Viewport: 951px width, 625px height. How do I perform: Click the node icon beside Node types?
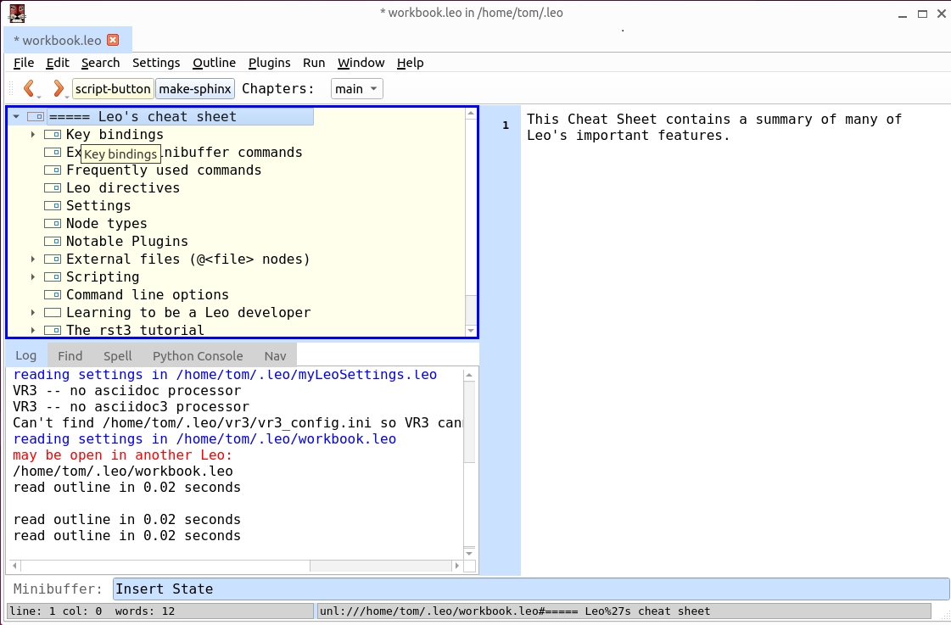coord(53,224)
